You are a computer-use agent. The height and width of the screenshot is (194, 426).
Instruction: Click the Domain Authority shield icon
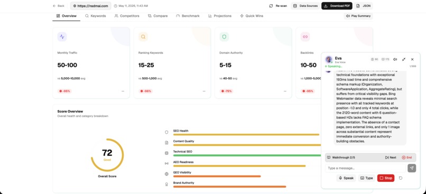coord(224,36)
